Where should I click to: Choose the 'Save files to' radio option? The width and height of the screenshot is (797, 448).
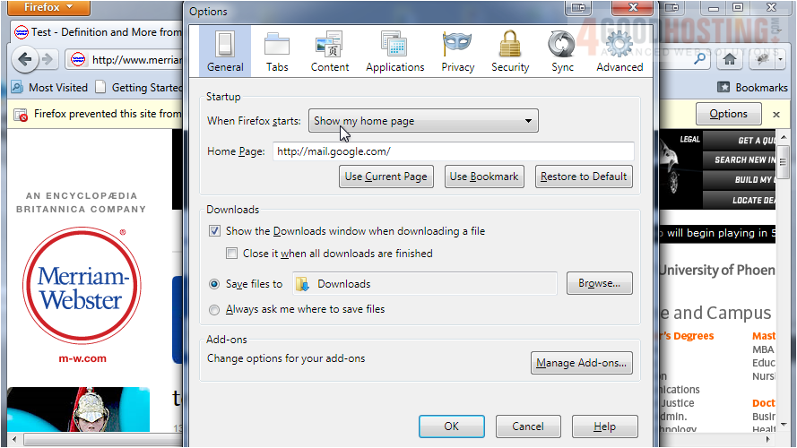pos(214,284)
